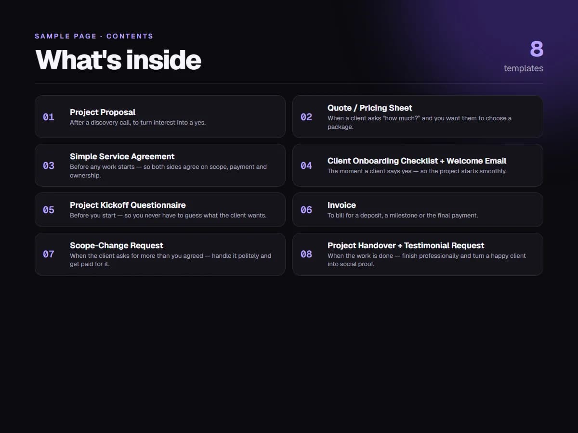Viewport: 578px width, 433px height.
Task: Click the "After a discovery call" description
Action: tap(138, 123)
